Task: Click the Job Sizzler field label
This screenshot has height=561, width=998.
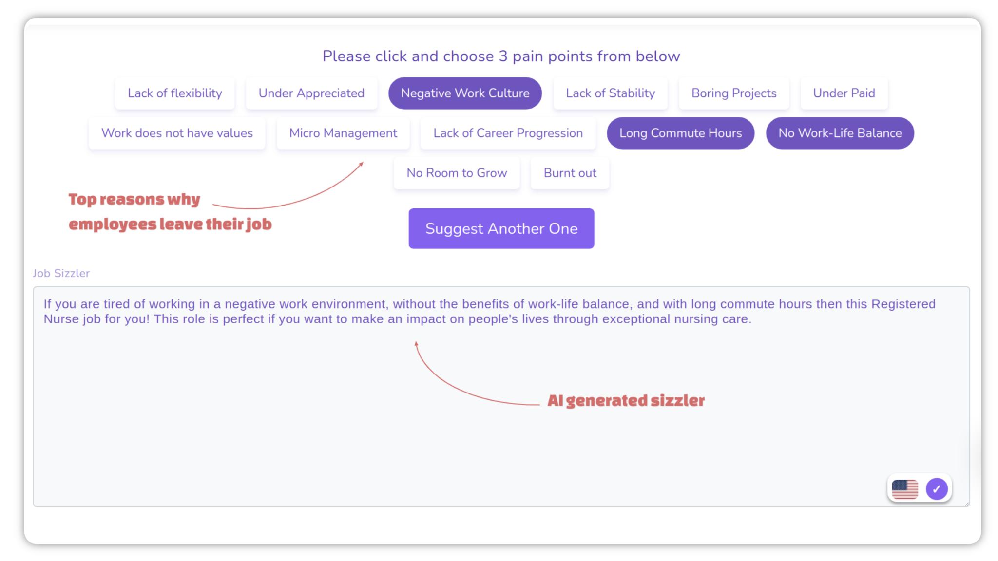Action: tap(61, 273)
